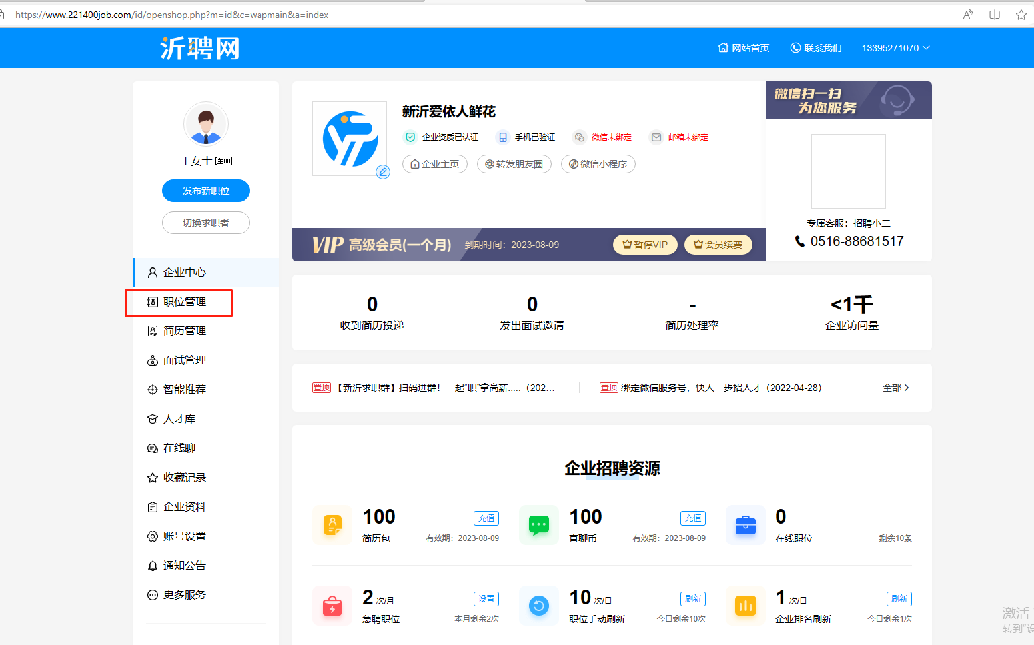Open the 新沂求职群 pinned notice
Image resolution: width=1034 pixels, height=645 pixels.
click(x=434, y=388)
